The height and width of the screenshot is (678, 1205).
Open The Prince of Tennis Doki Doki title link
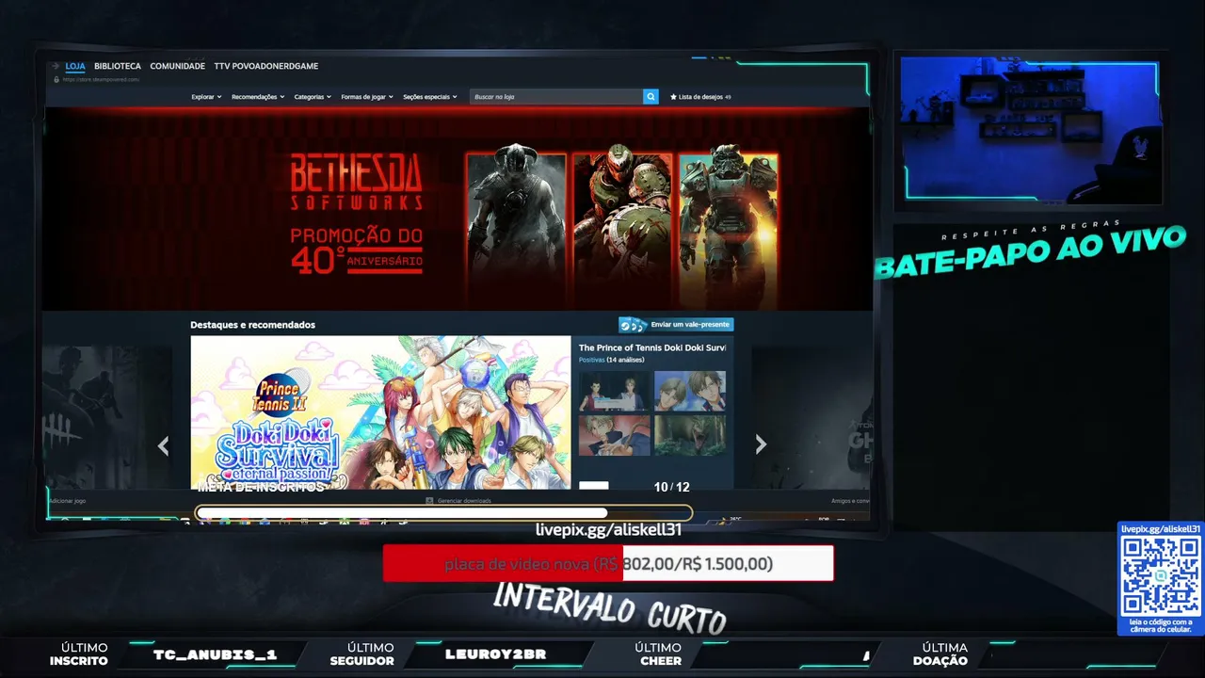[x=652, y=347]
